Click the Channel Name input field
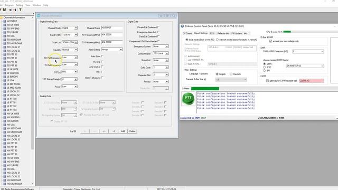Screen dimensions: 338x190 111,28
